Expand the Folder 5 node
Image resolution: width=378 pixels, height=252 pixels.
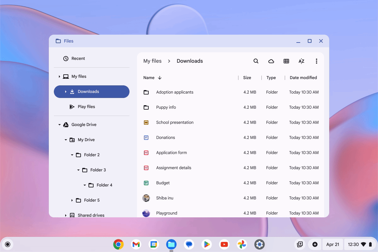click(x=72, y=200)
